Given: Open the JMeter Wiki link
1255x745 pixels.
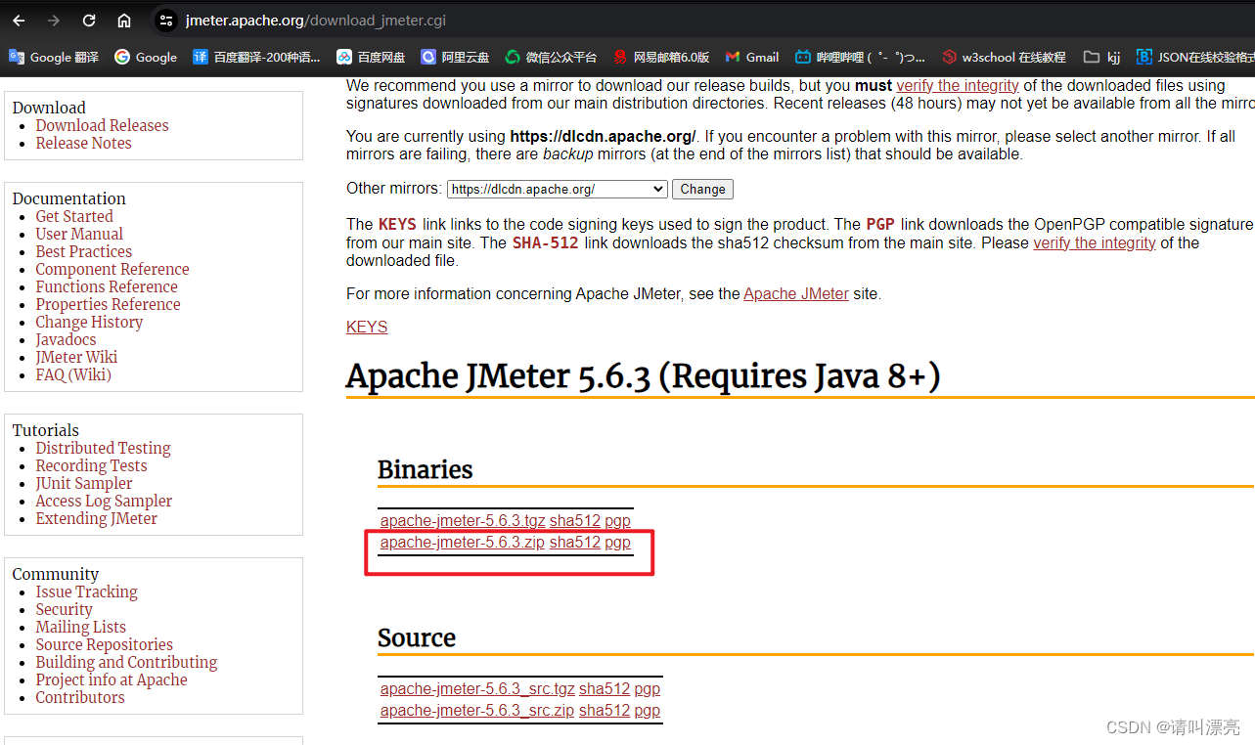Looking at the screenshot, I should 76,357.
